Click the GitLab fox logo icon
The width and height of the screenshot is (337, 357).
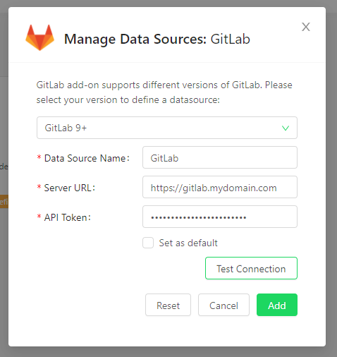pyautogui.click(x=39, y=37)
